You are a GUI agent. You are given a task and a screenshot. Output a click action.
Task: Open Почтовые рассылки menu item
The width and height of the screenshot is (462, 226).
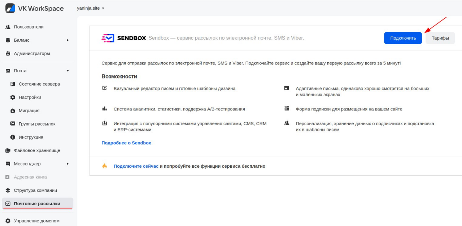(x=38, y=203)
